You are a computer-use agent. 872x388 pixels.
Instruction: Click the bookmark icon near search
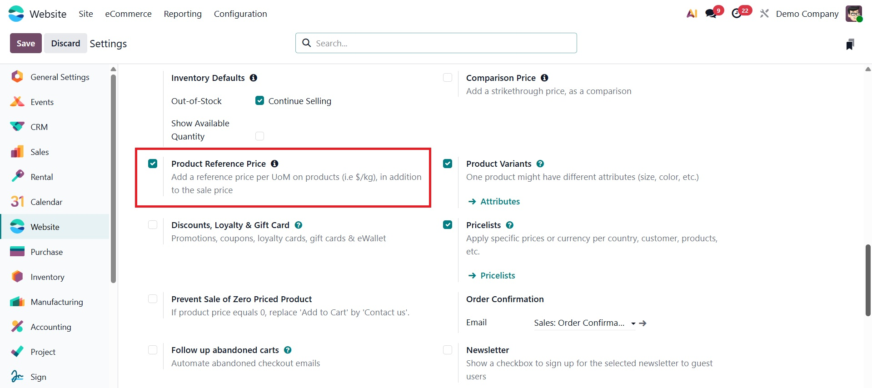(x=850, y=44)
